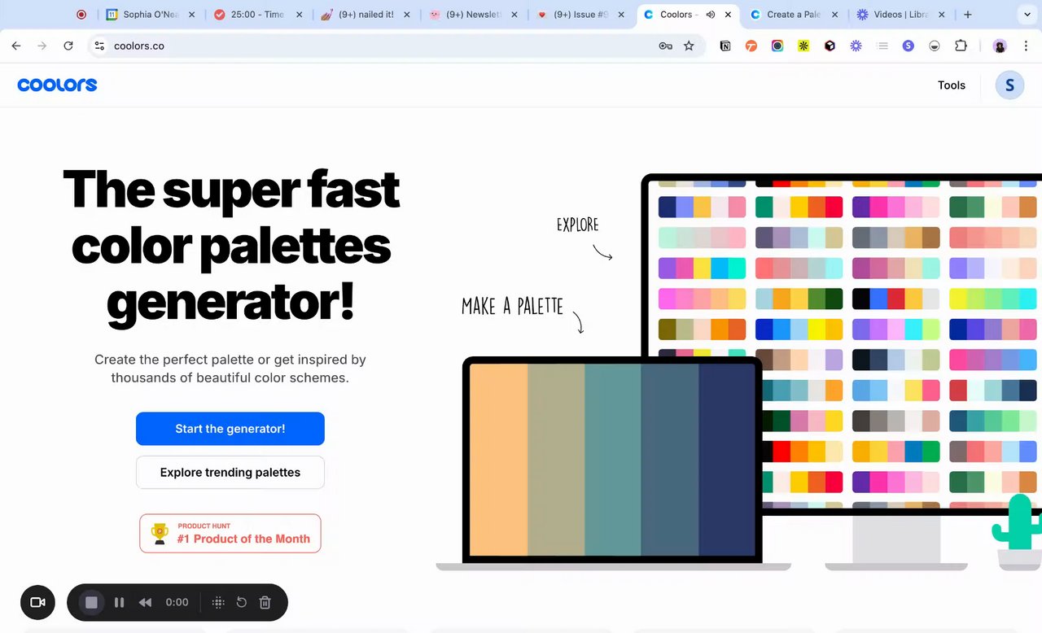Go forward with browser forward arrow

(x=42, y=46)
